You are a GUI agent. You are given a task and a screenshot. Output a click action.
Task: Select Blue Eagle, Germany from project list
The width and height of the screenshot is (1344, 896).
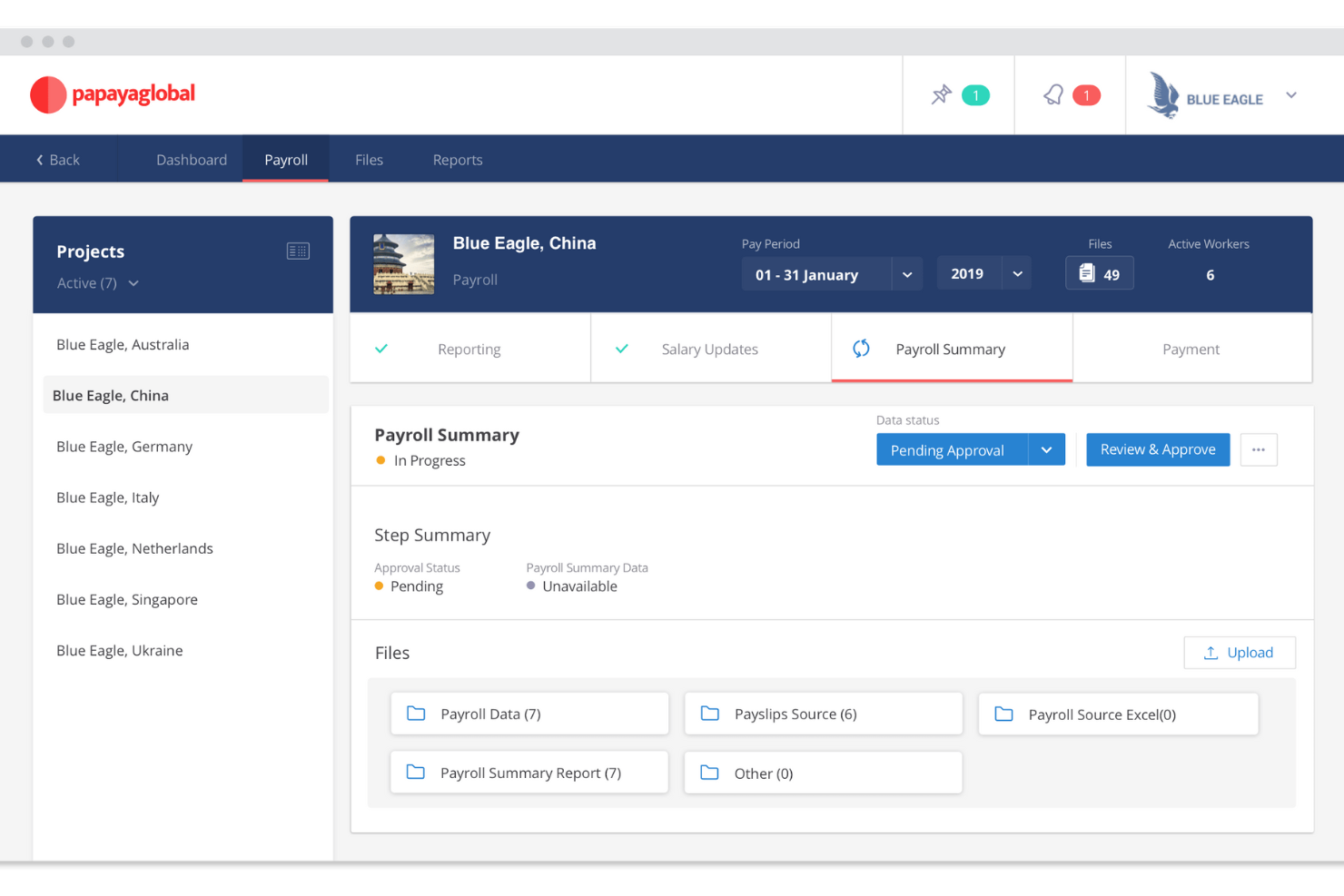point(124,446)
